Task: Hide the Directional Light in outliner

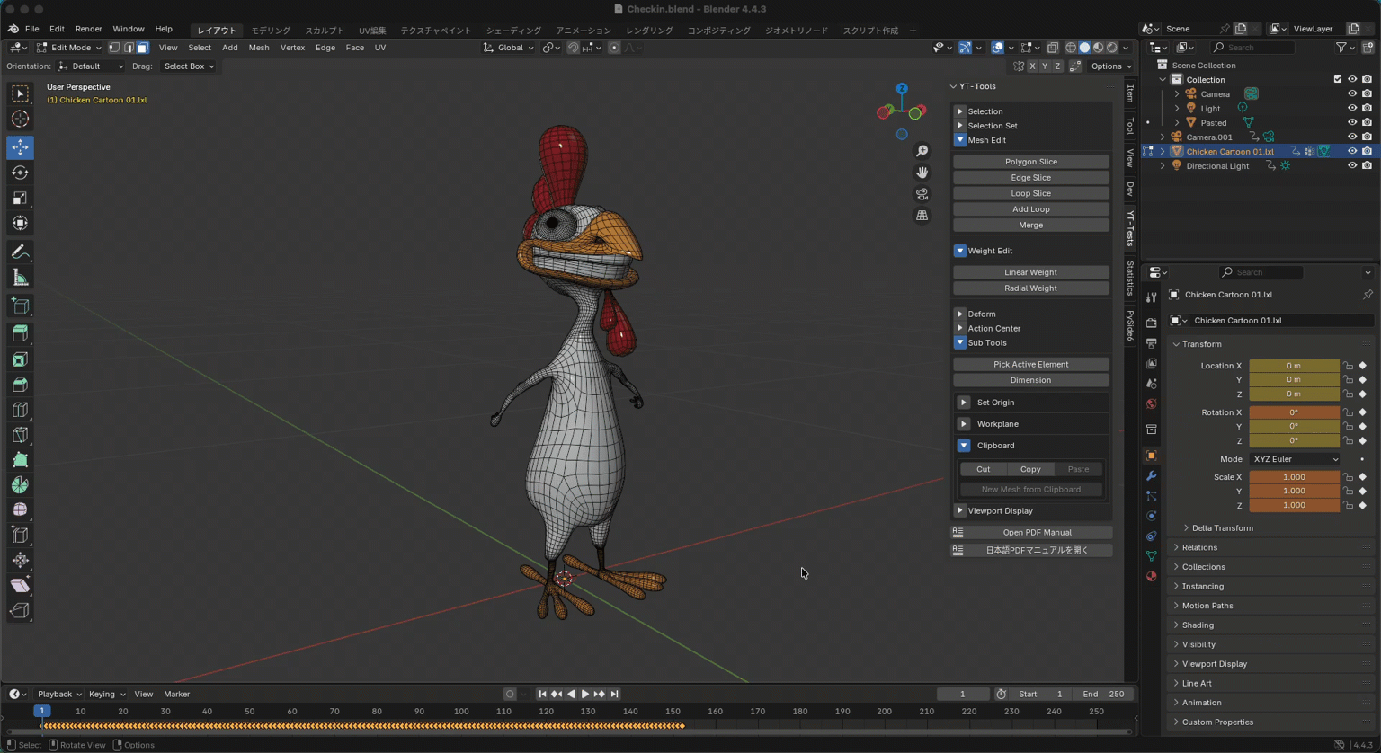Action: (x=1351, y=165)
